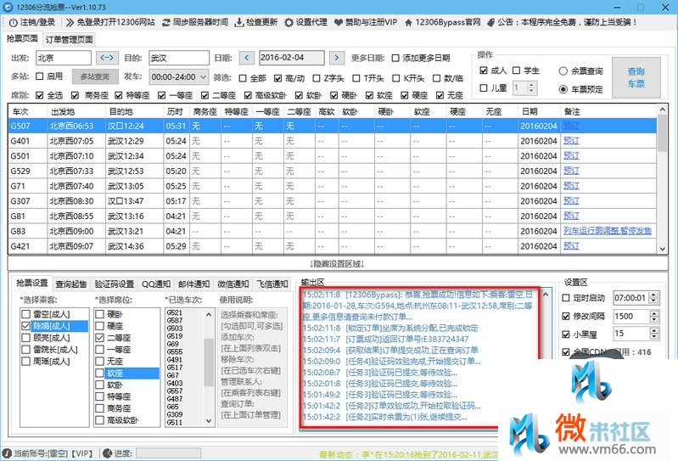Viewport: 678px width, 461px height.
Task: Click the 多站查询 button
Action: pos(95,76)
